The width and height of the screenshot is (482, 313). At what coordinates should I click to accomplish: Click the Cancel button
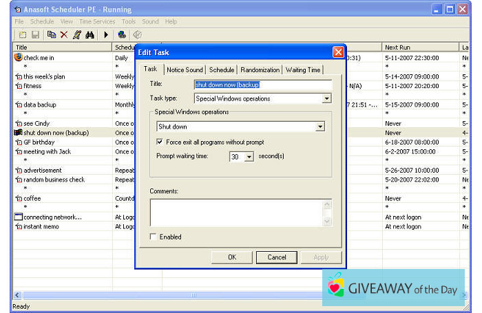pos(276,257)
